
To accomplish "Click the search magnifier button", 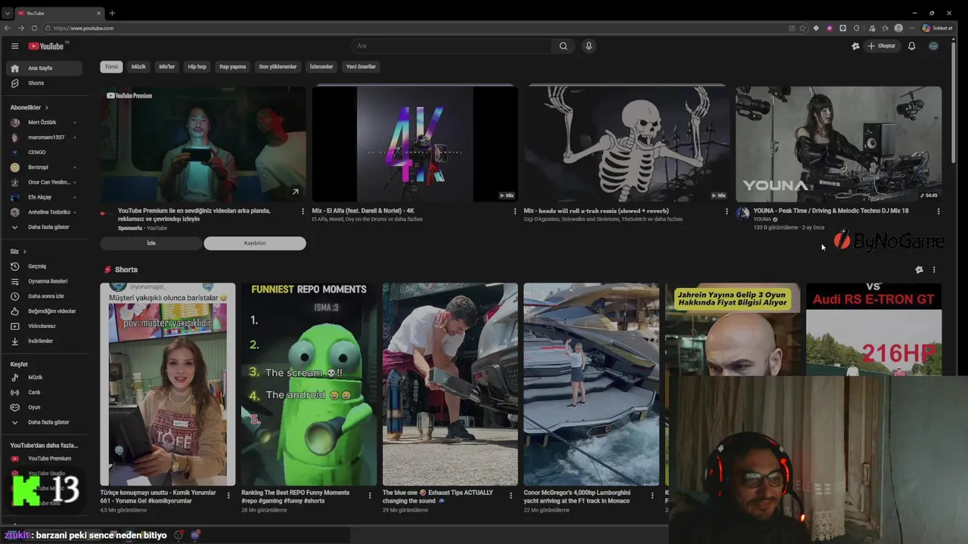I will (563, 46).
